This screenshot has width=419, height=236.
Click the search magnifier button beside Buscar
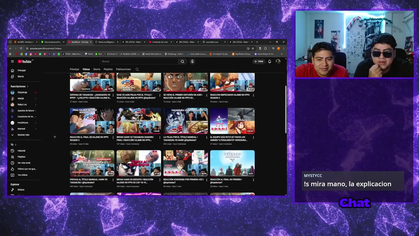point(182,61)
